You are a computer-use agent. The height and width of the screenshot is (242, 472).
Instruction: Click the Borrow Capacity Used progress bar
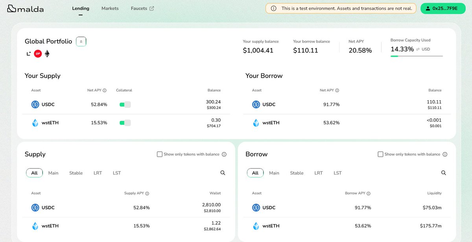coord(417,56)
